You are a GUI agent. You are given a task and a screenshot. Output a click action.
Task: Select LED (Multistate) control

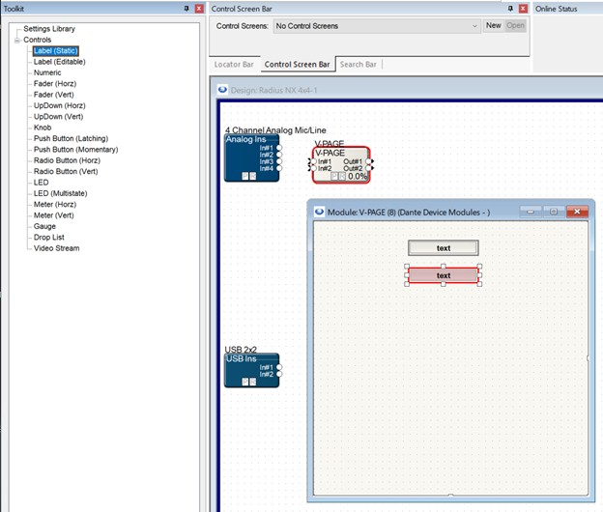(60, 193)
